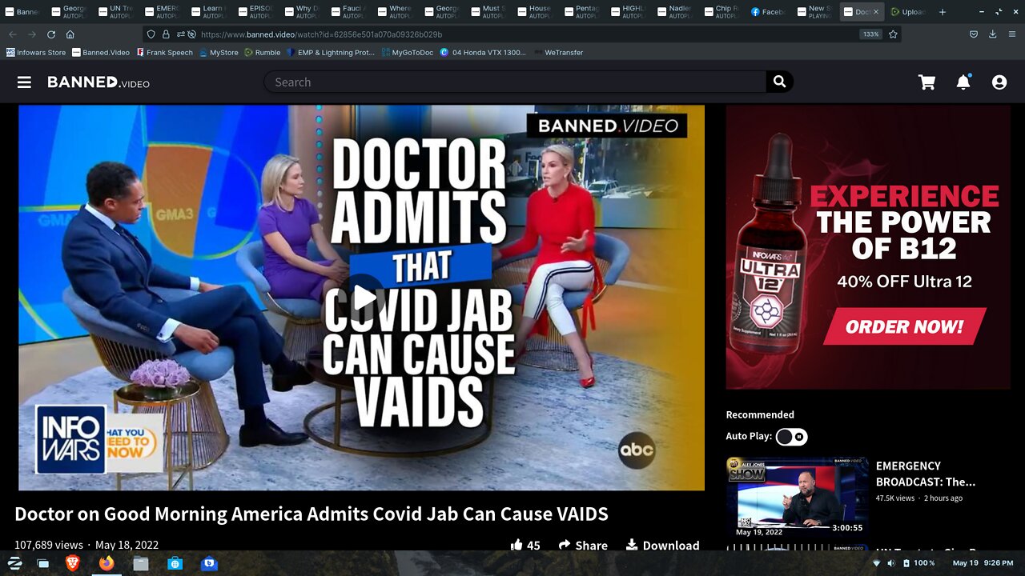
Task: Click the Banned.video logo
Action: (x=98, y=82)
